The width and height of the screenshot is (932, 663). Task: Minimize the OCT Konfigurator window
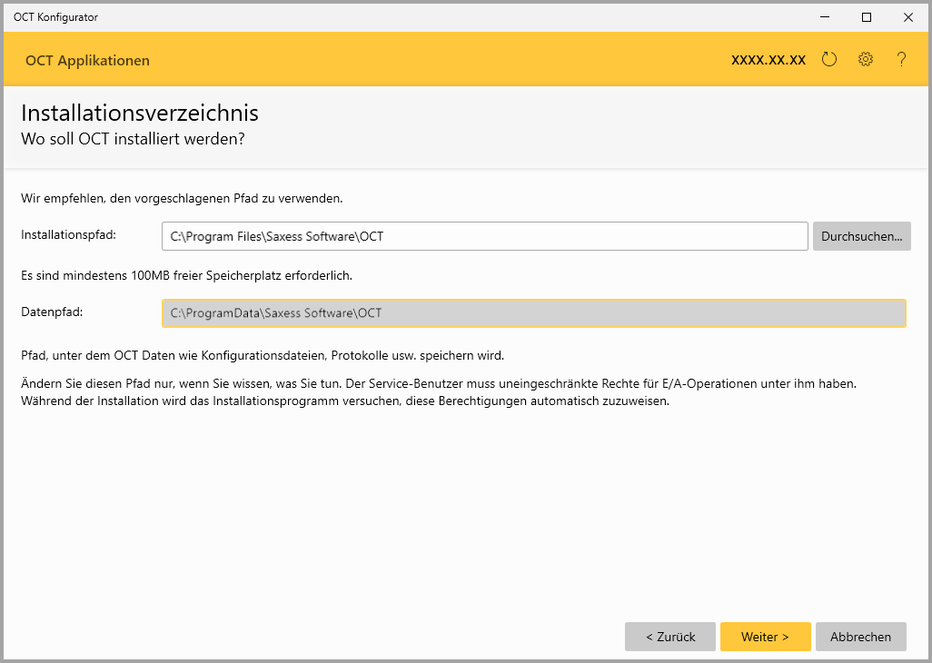(x=825, y=16)
